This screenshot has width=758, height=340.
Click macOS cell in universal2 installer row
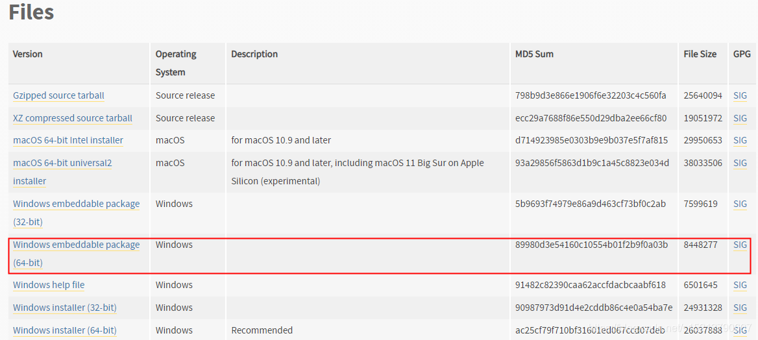tap(169, 163)
